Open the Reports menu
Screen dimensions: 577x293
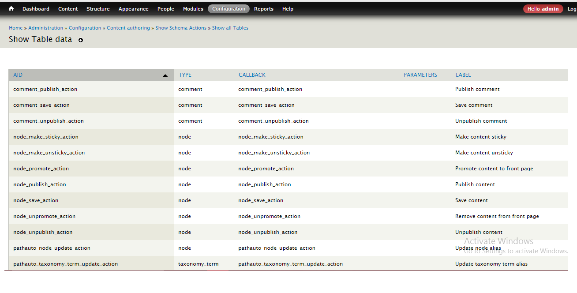(x=264, y=9)
